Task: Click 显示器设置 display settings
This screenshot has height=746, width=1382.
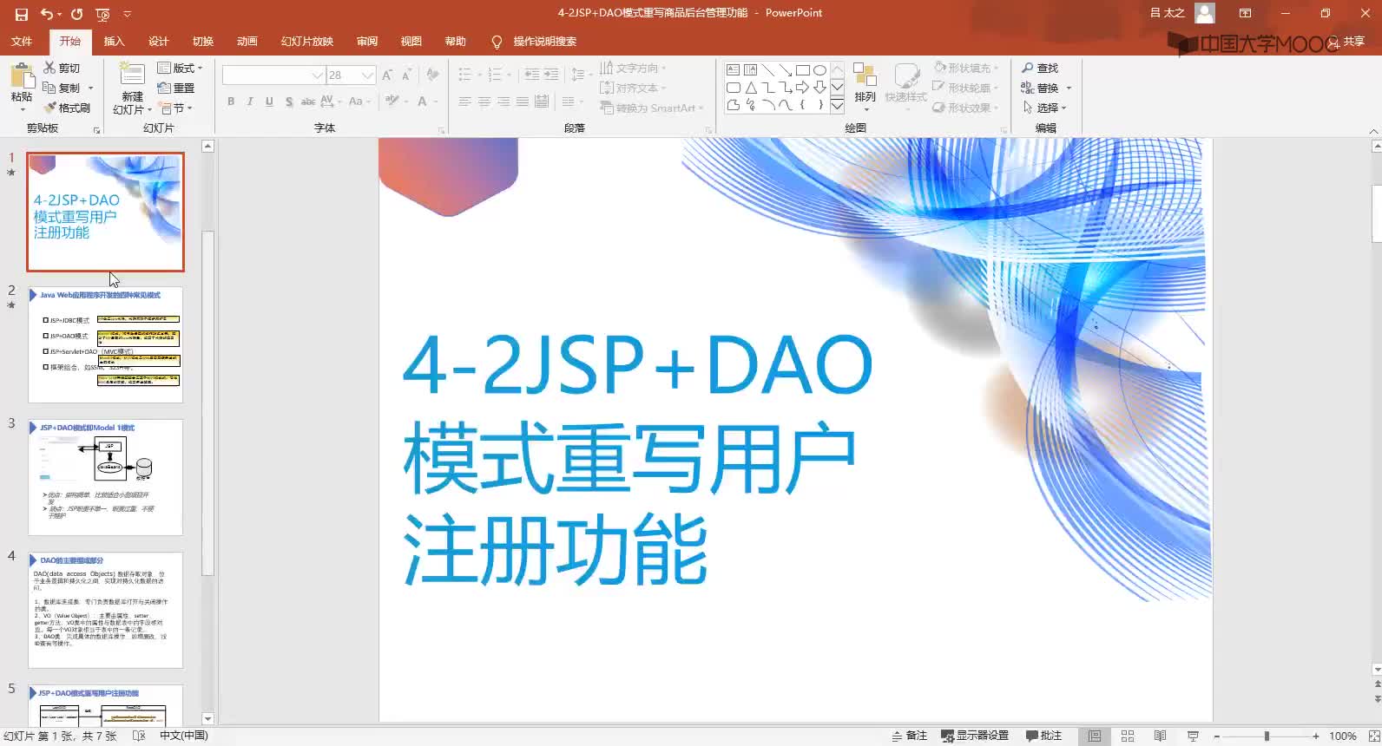Action: point(975,736)
